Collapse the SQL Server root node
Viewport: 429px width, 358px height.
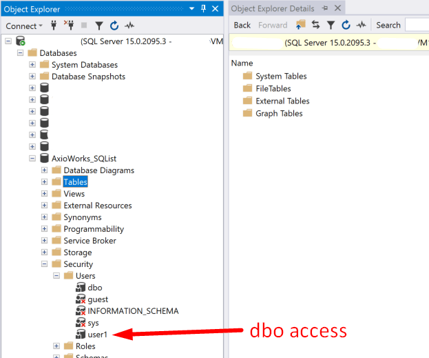pos(8,41)
